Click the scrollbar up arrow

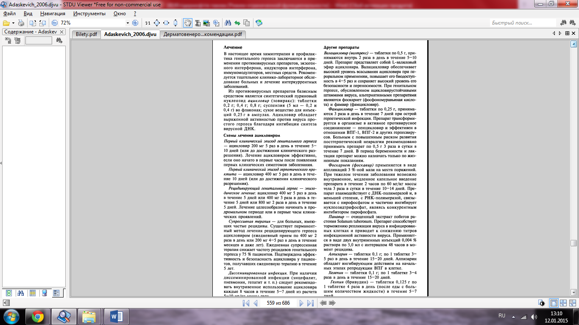coord(573,44)
